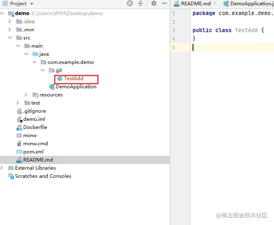
Task: Click 'TestAdd' class name in editor
Action: click(246, 30)
